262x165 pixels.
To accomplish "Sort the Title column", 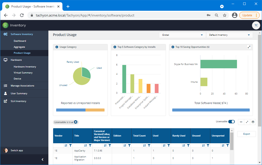I will (x=85, y=145).
